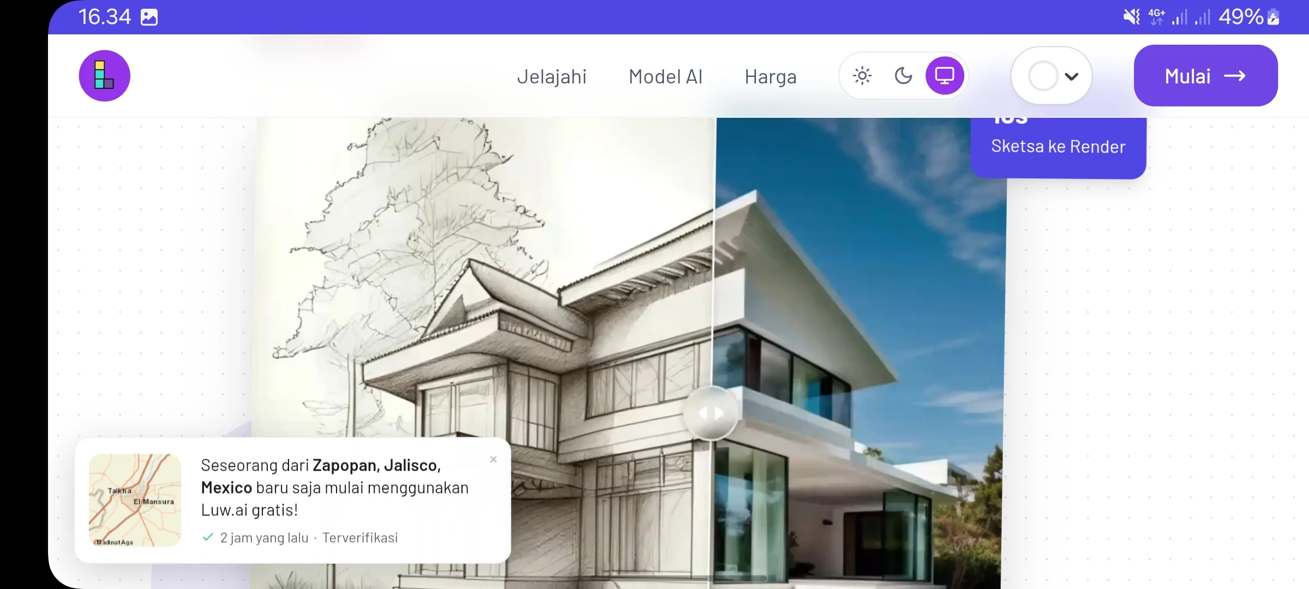Select system theme monitor icon
Image resolution: width=1309 pixels, height=589 pixels.
[x=944, y=76]
